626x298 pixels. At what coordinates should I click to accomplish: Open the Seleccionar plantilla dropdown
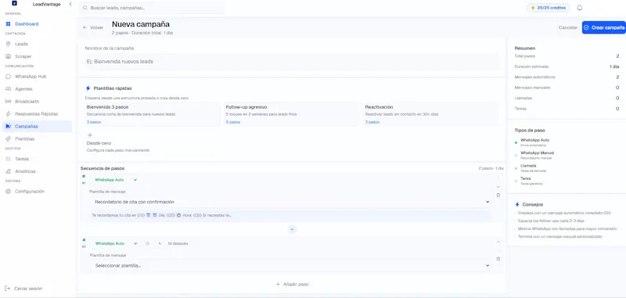pos(292,265)
